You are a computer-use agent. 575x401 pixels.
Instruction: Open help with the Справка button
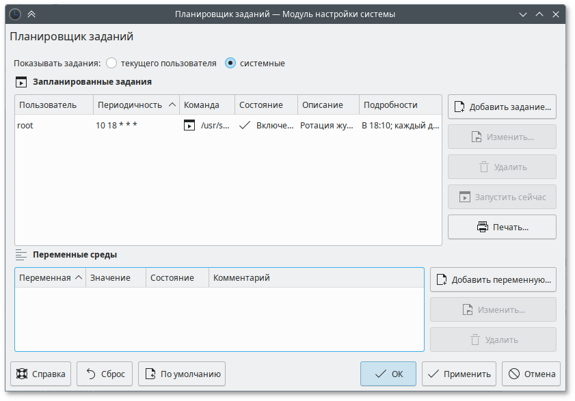pos(41,374)
